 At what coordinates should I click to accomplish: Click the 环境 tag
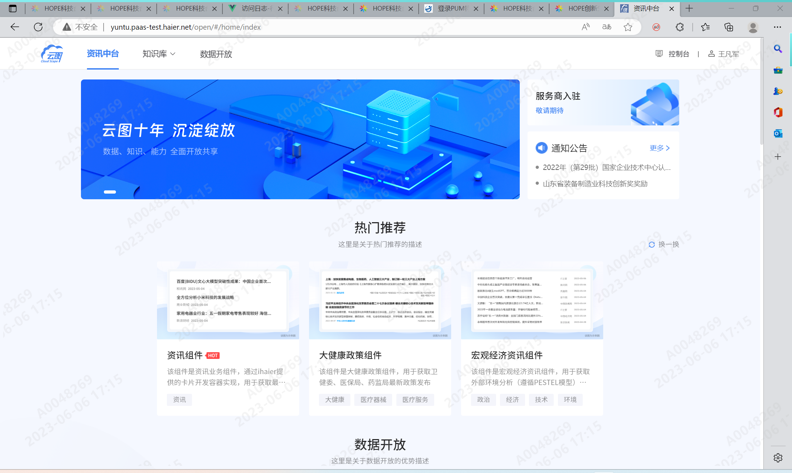pyautogui.click(x=570, y=400)
